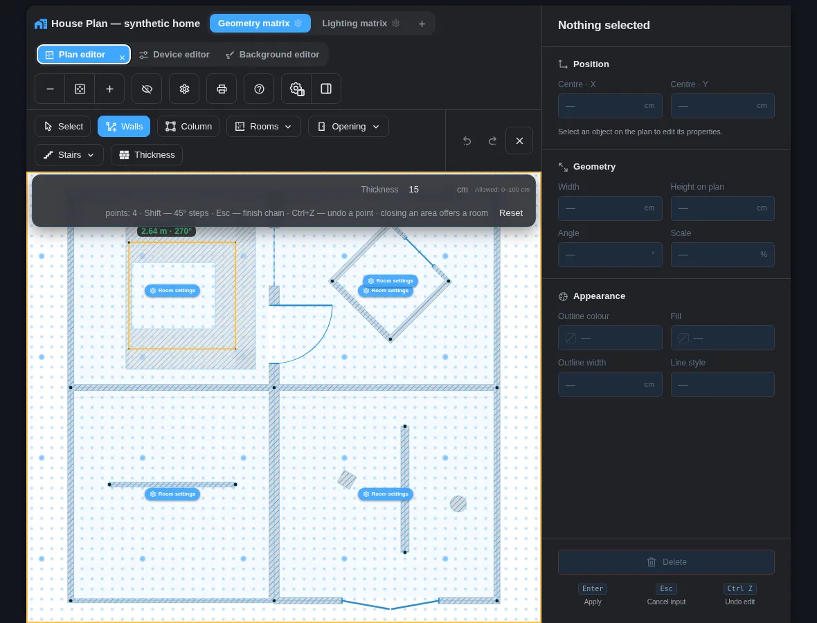Open the Background editor tab
817x623 pixels.
[x=273, y=55]
